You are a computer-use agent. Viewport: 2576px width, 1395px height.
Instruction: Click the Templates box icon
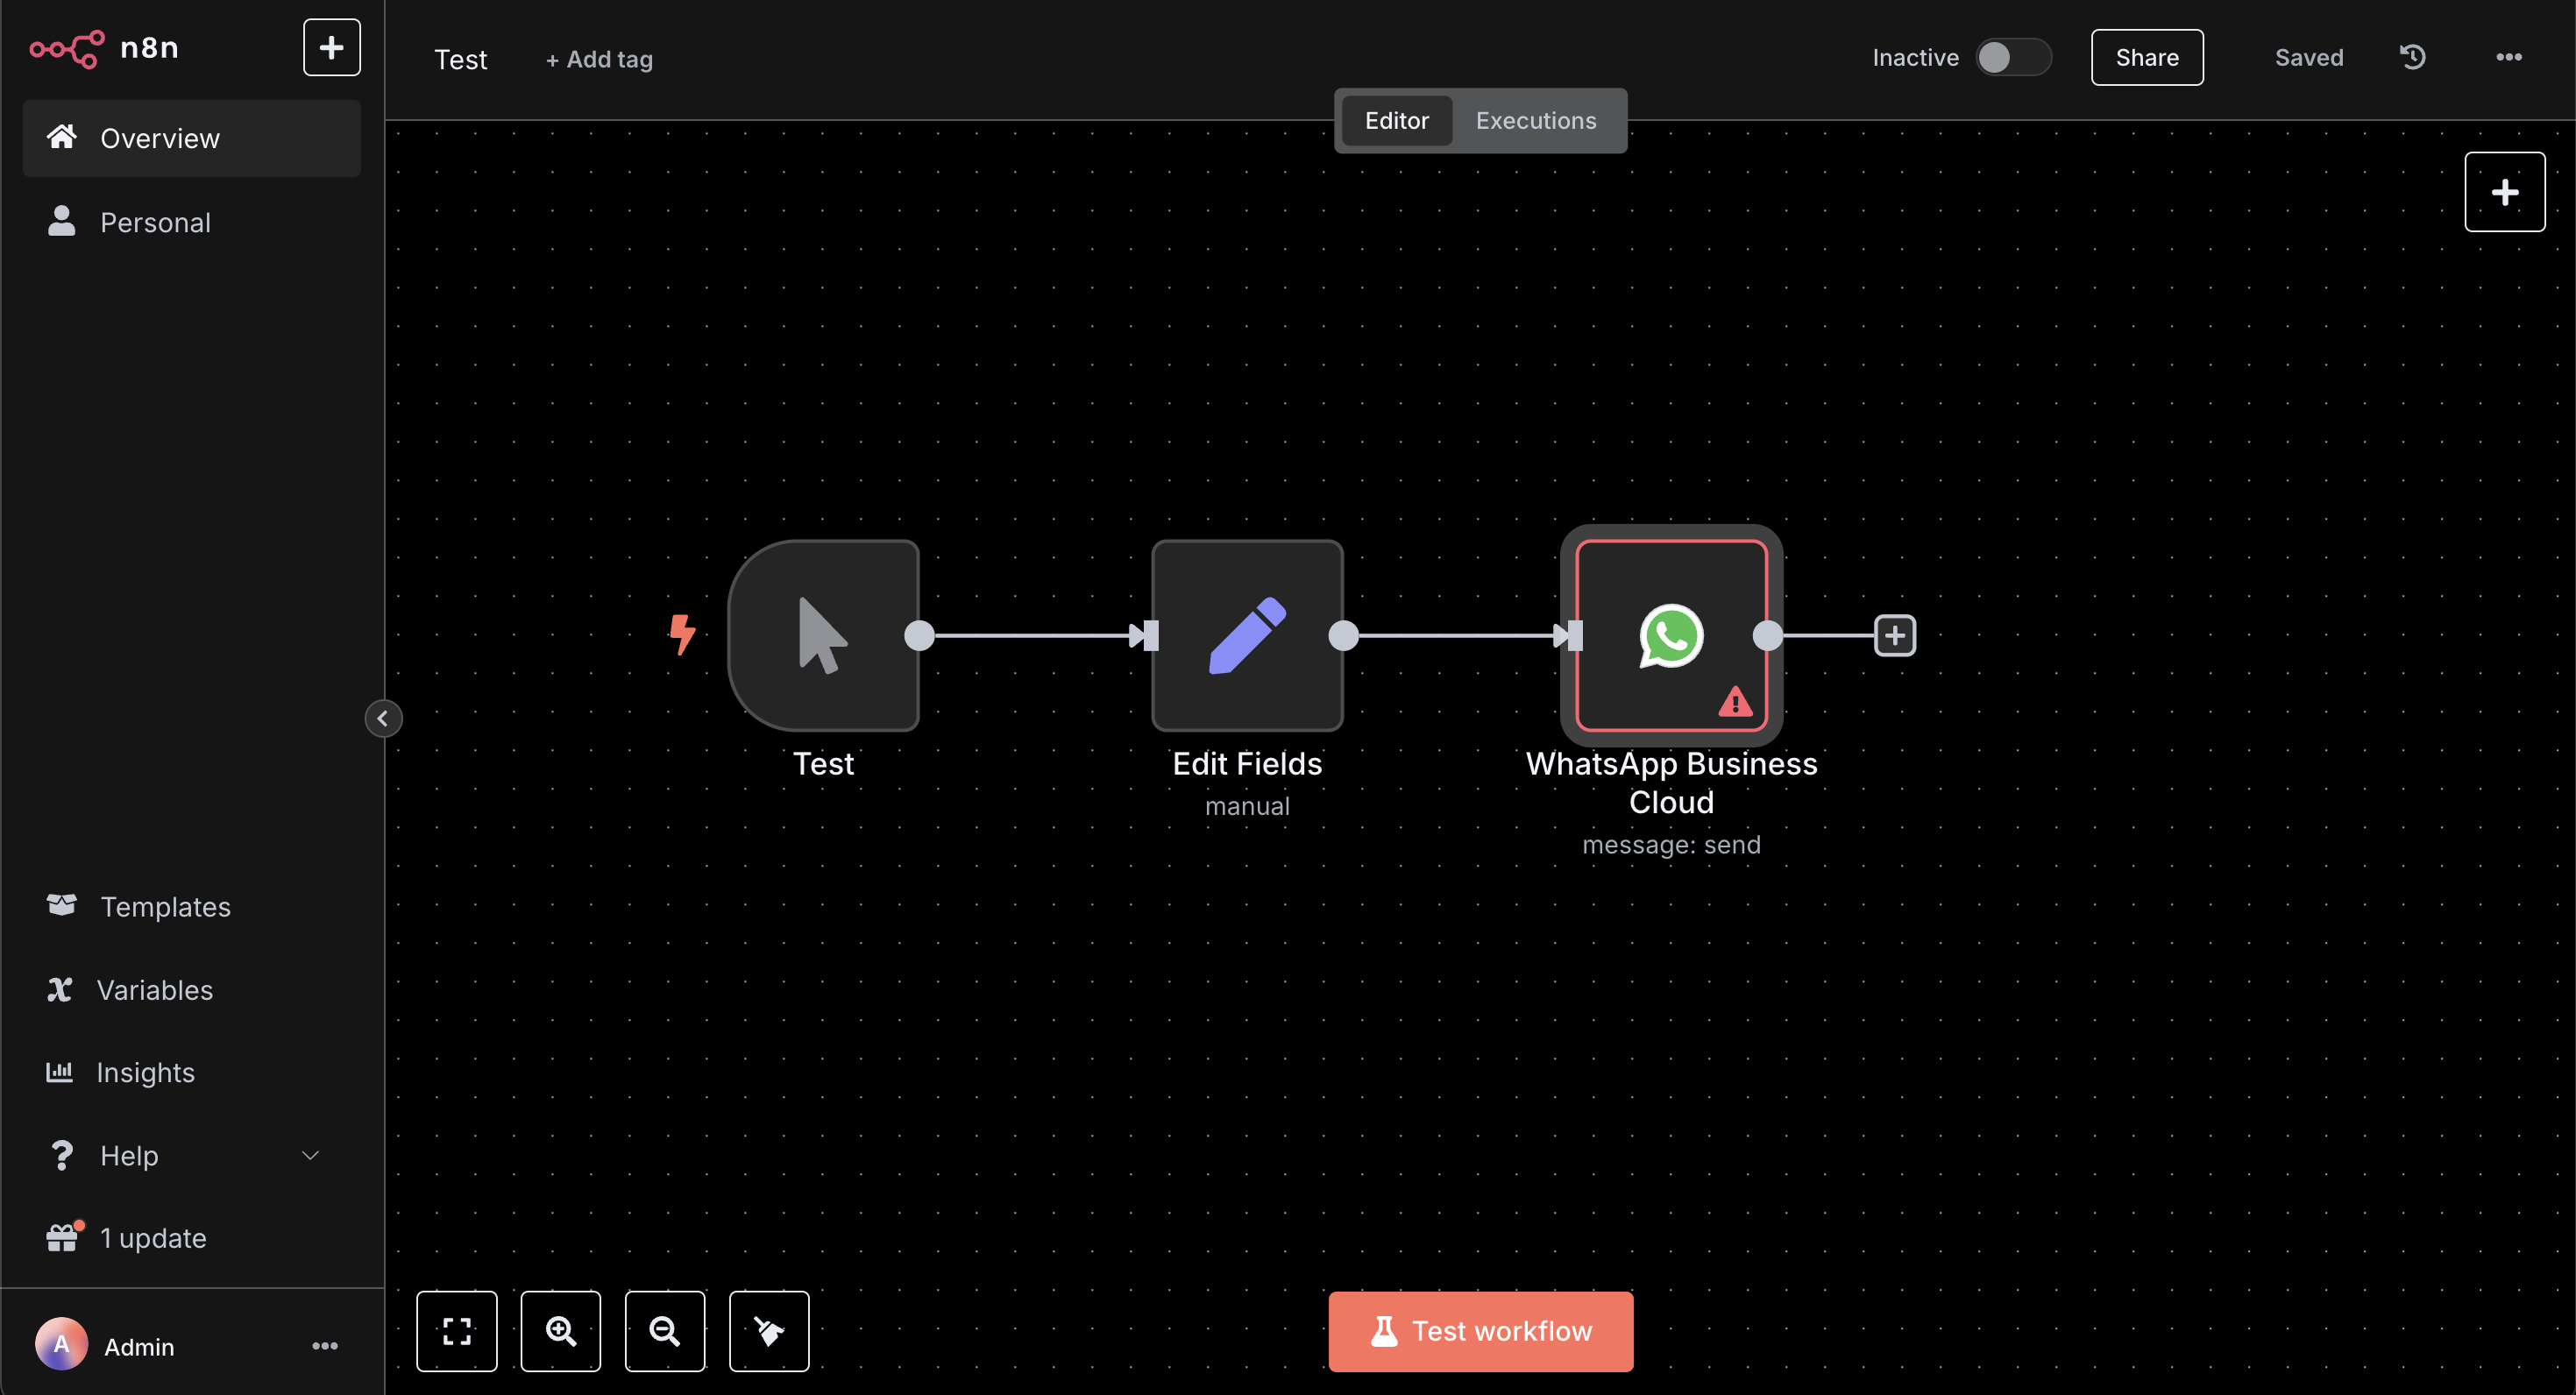click(62, 905)
